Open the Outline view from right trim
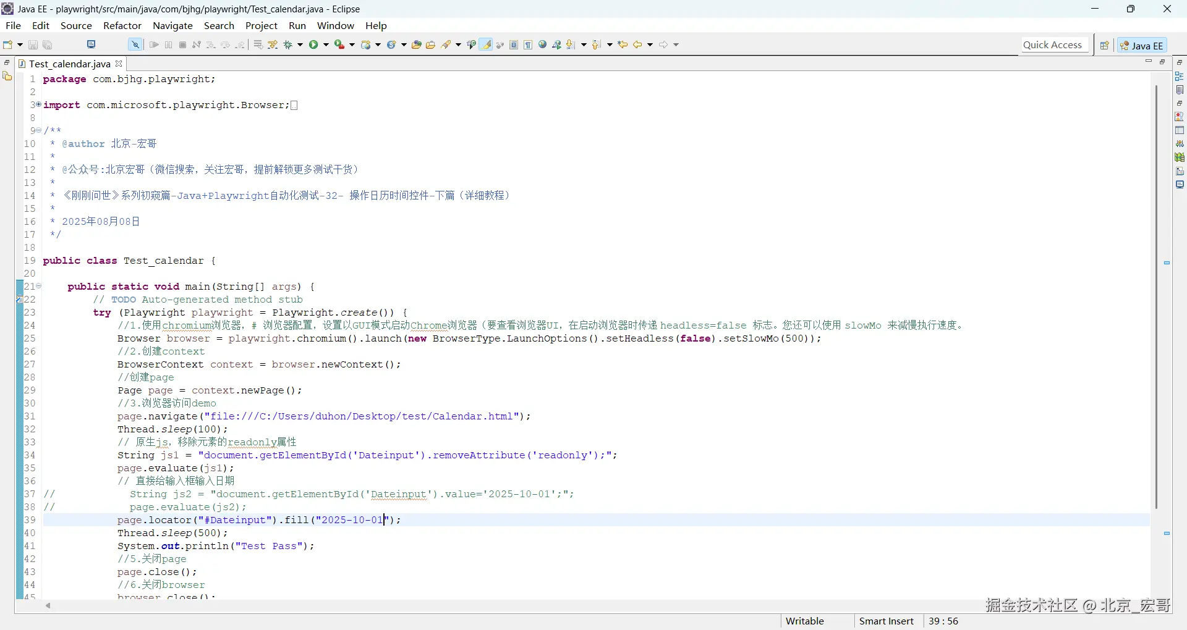 [1180, 76]
